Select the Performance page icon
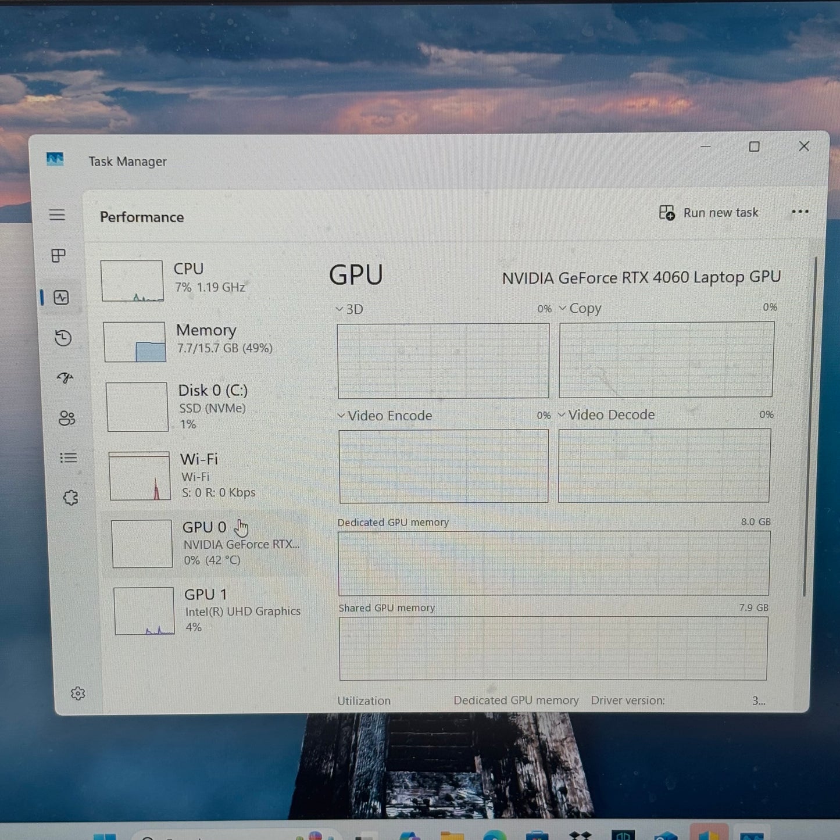This screenshot has width=840, height=840. (x=62, y=297)
